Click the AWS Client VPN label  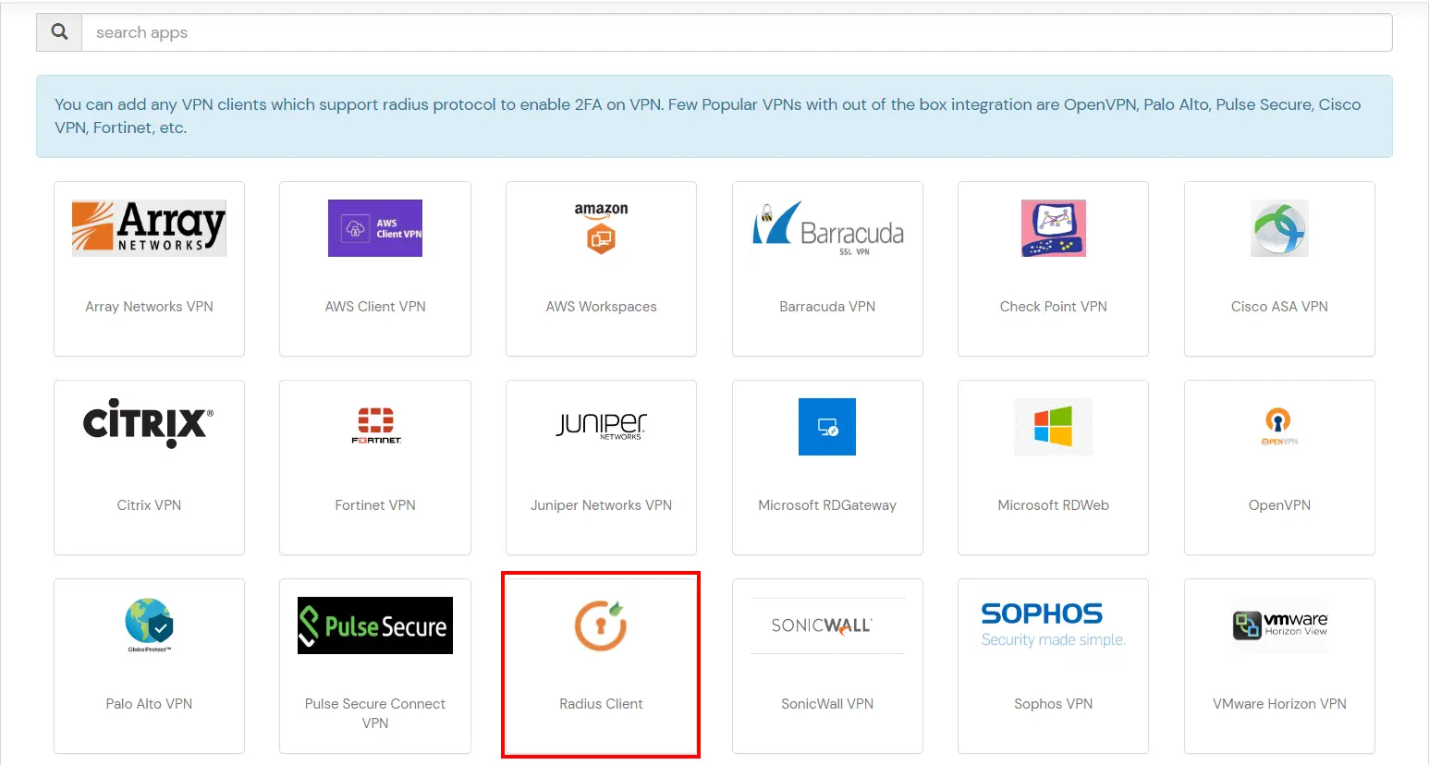click(x=375, y=307)
